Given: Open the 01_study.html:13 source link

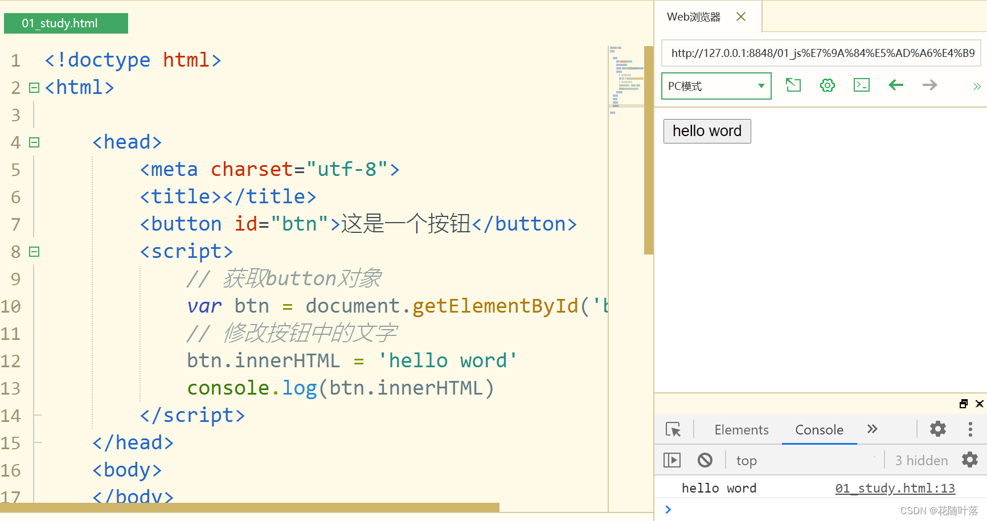Looking at the screenshot, I should 895,488.
